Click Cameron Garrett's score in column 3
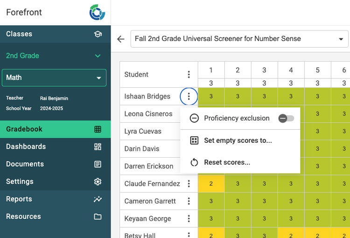 264,201
